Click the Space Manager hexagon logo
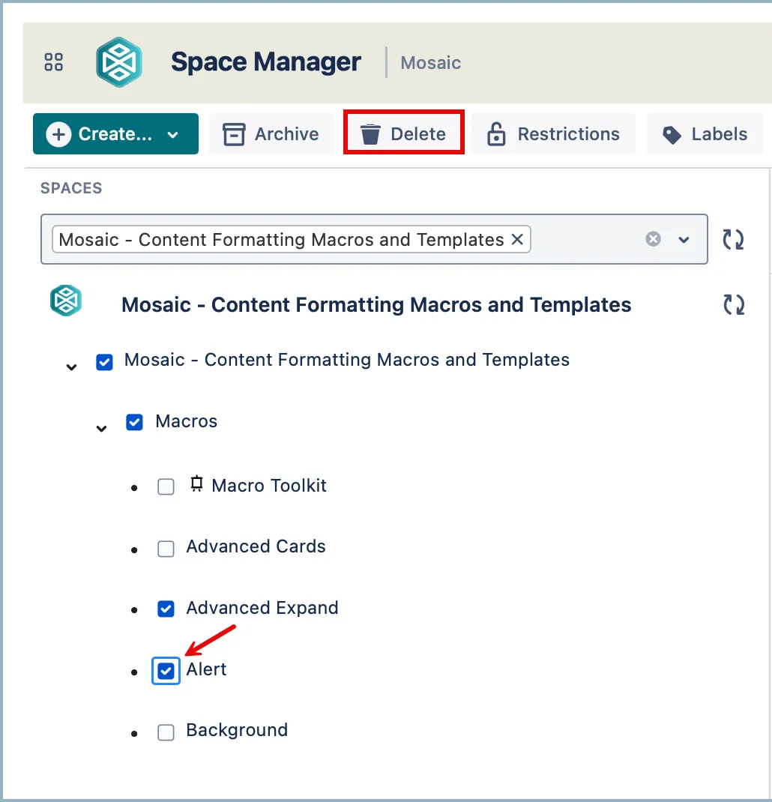 (x=118, y=62)
